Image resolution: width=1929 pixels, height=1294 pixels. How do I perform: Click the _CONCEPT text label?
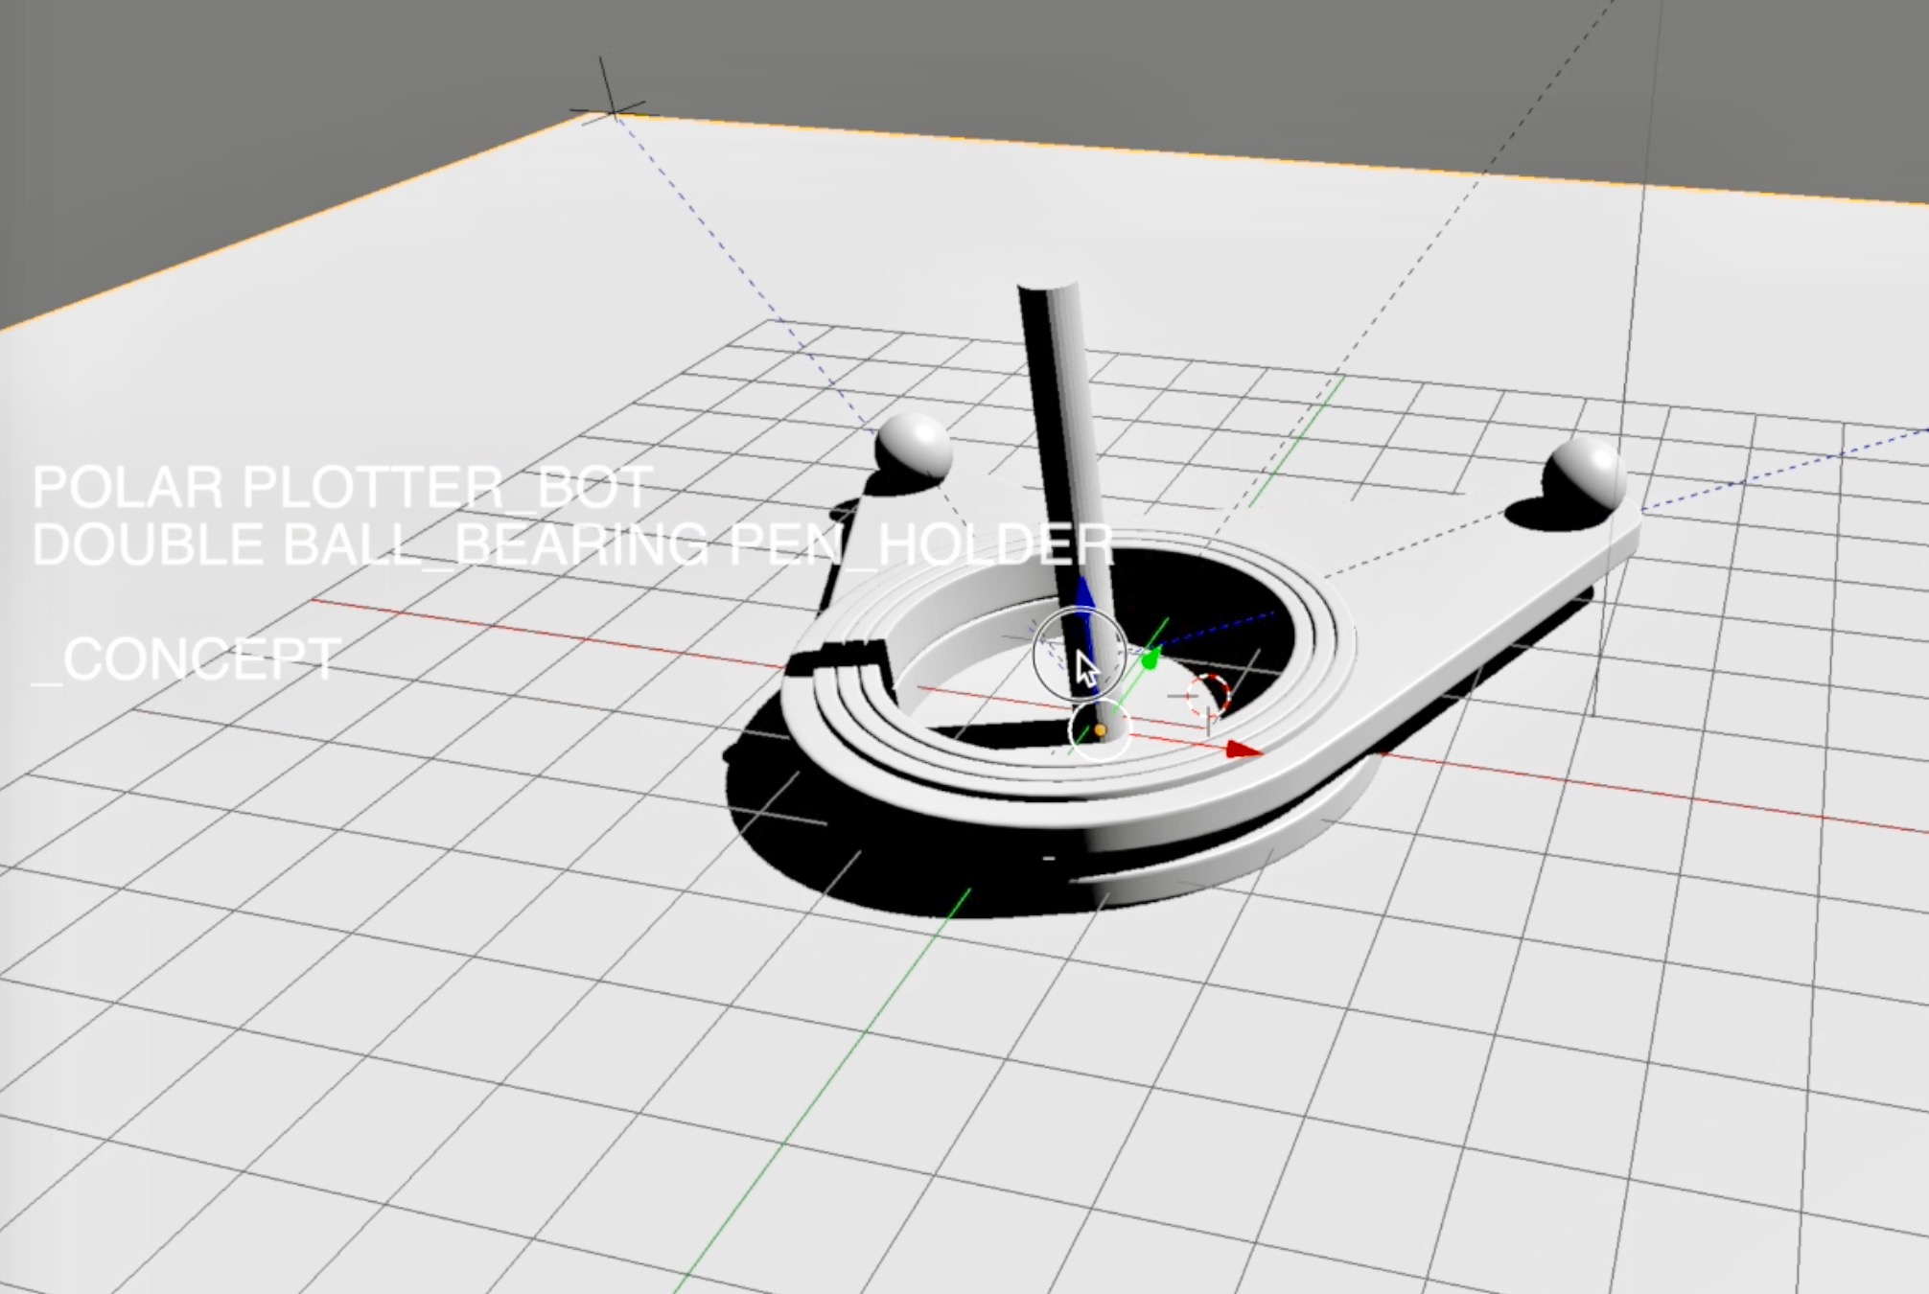tap(187, 659)
